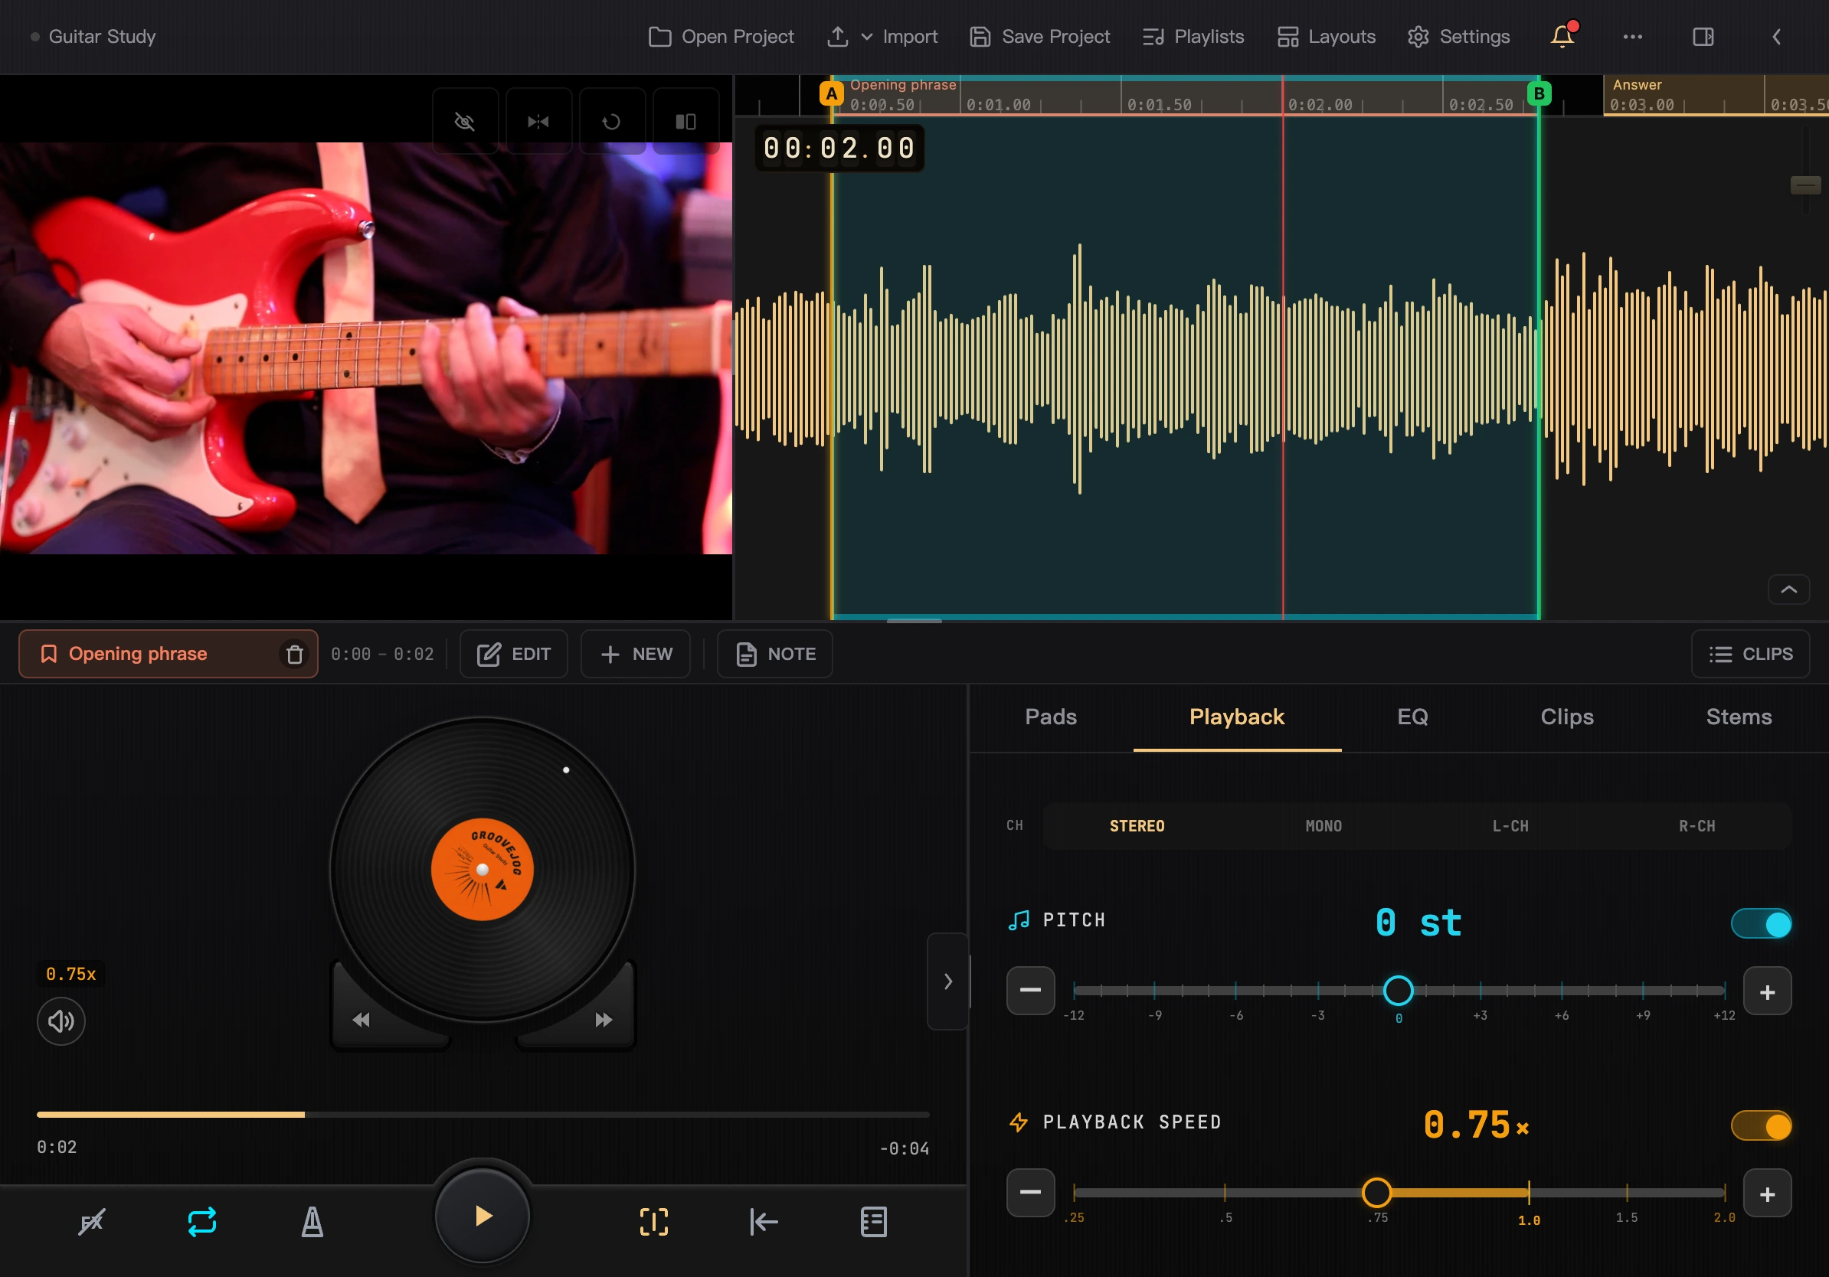1829x1277 pixels.
Task: Click the Import upload icon
Action: tap(838, 37)
